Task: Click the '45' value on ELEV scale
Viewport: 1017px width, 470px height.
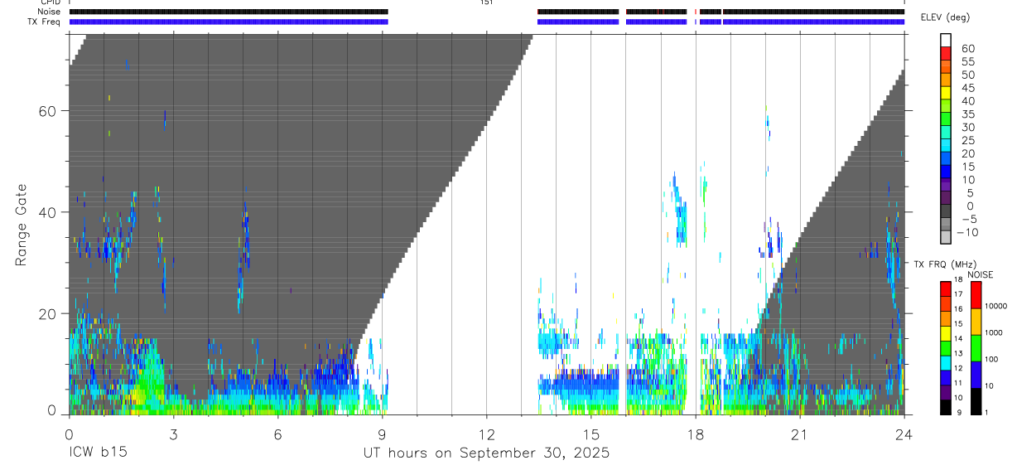Action: click(967, 88)
